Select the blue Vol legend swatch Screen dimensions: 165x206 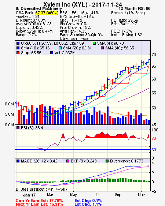tap(52, 53)
